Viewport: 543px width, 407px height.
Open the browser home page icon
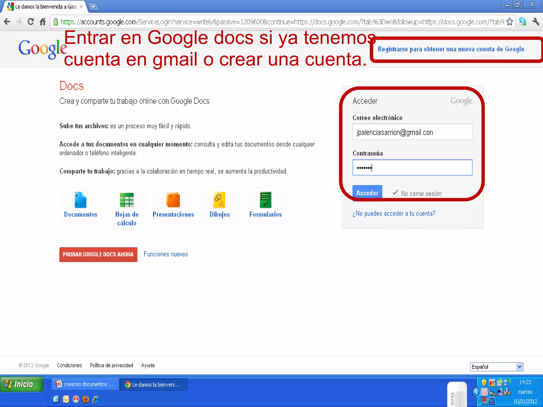43,21
